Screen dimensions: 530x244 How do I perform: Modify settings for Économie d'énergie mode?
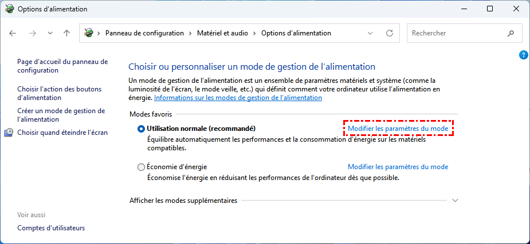tap(398, 167)
